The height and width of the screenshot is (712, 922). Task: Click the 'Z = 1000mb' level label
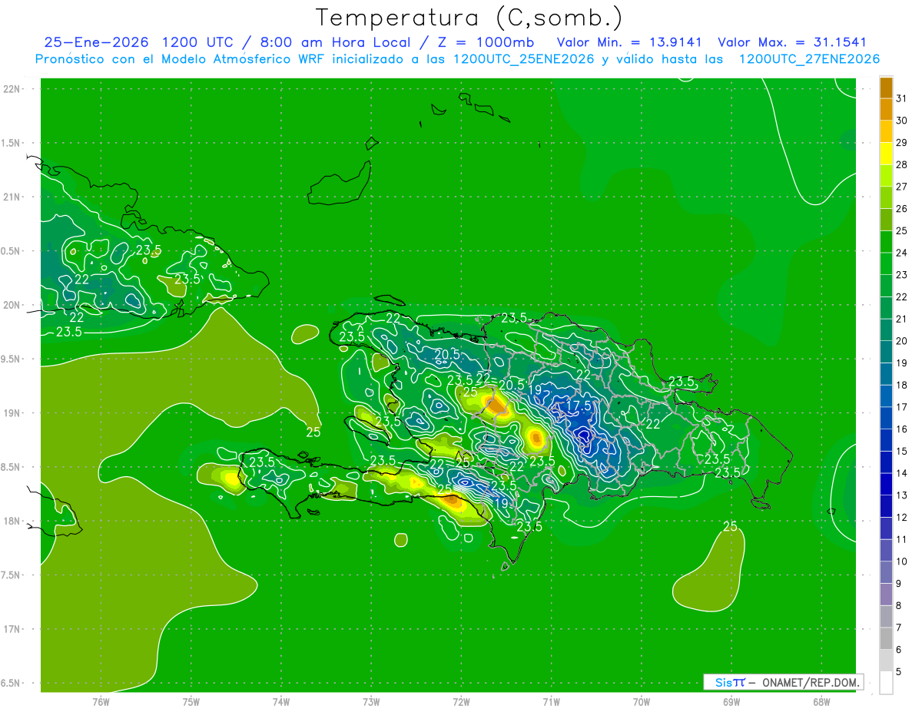[x=485, y=42]
